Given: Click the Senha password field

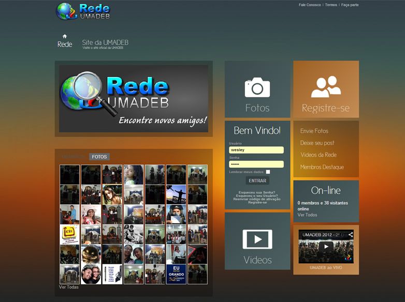Looking at the screenshot, I should click(256, 164).
